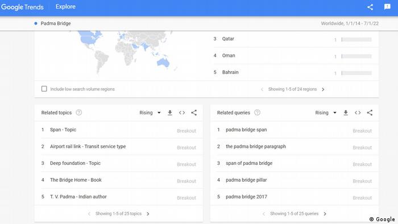Click the share icon in the header

(370, 7)
